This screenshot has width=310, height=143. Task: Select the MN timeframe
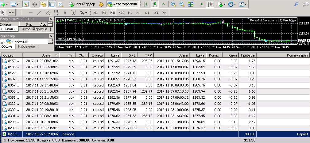164,13
